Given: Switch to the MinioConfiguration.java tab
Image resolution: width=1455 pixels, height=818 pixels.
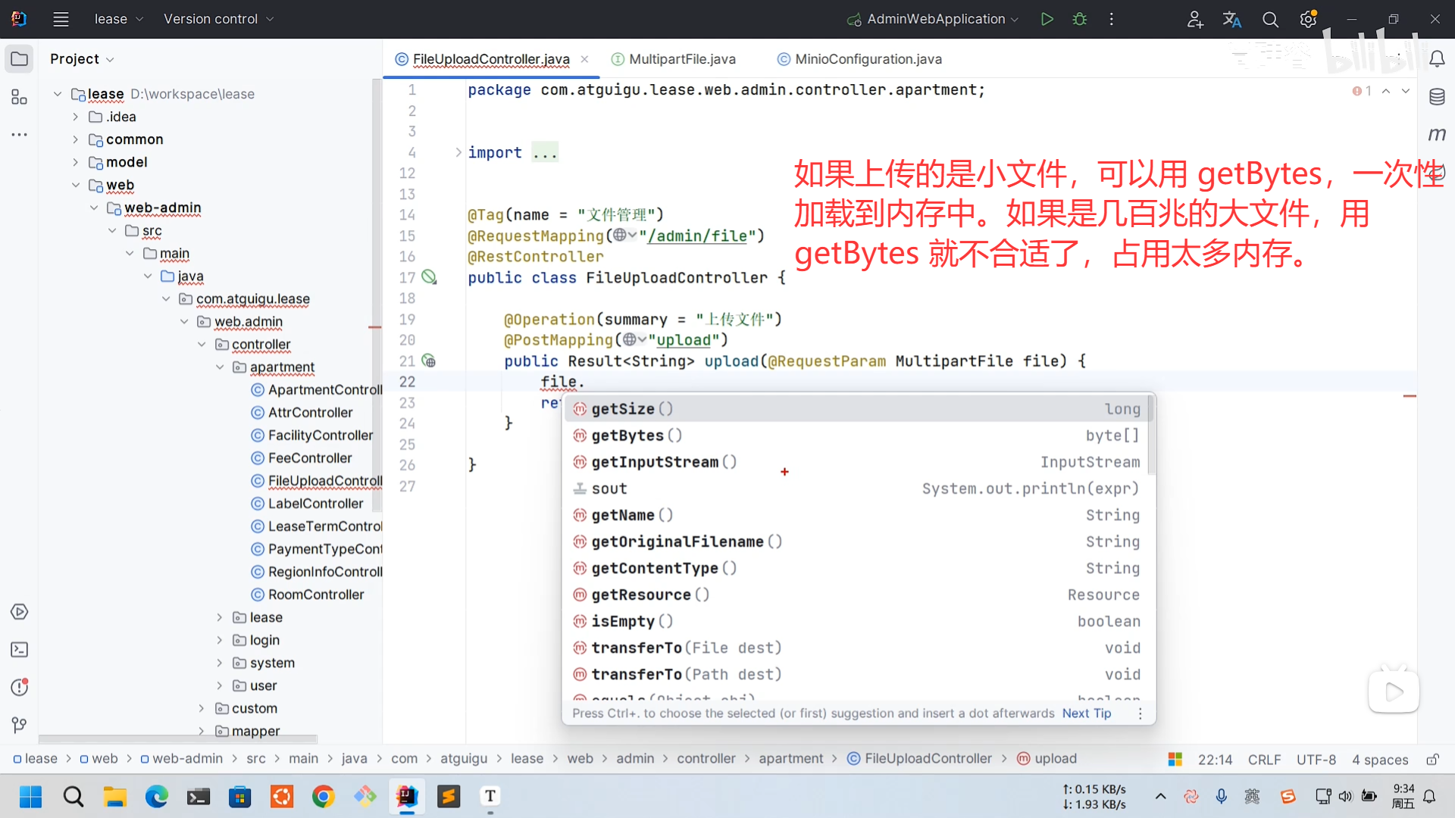Looking at the screenshot, I should coord(867,58).
